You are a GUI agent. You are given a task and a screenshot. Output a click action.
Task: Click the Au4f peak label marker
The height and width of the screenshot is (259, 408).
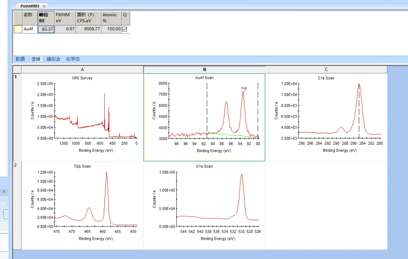pos(244,88)
